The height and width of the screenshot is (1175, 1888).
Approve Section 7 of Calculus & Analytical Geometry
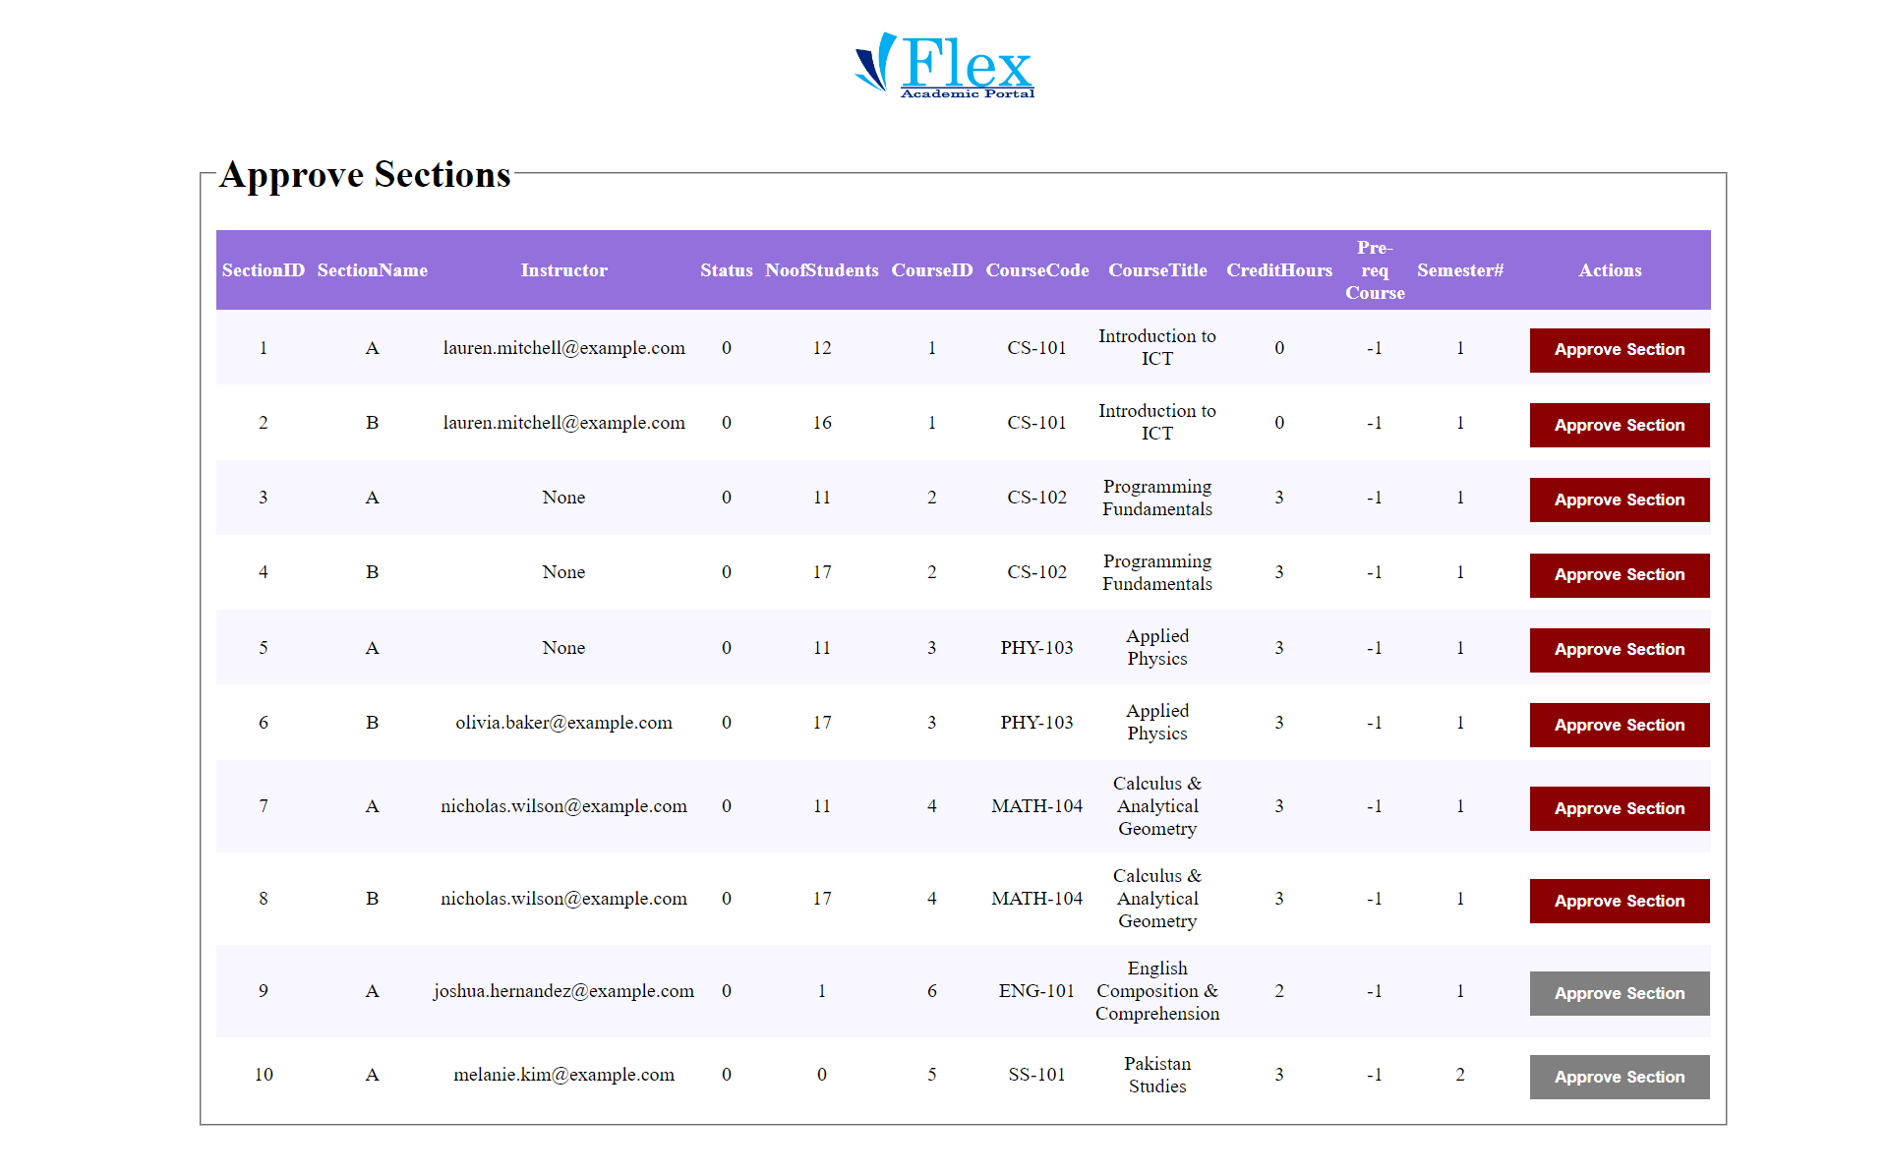click(x=1619, y=808)
